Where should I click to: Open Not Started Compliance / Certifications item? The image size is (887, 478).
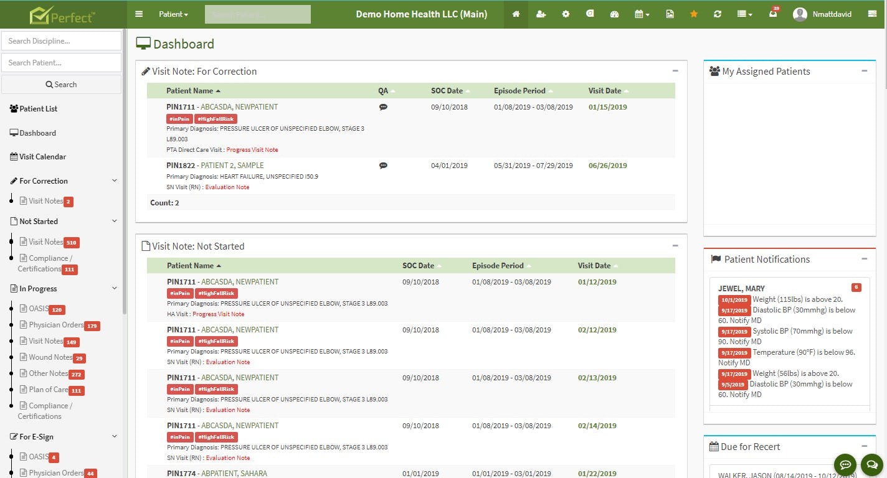[x=47, y=263]
